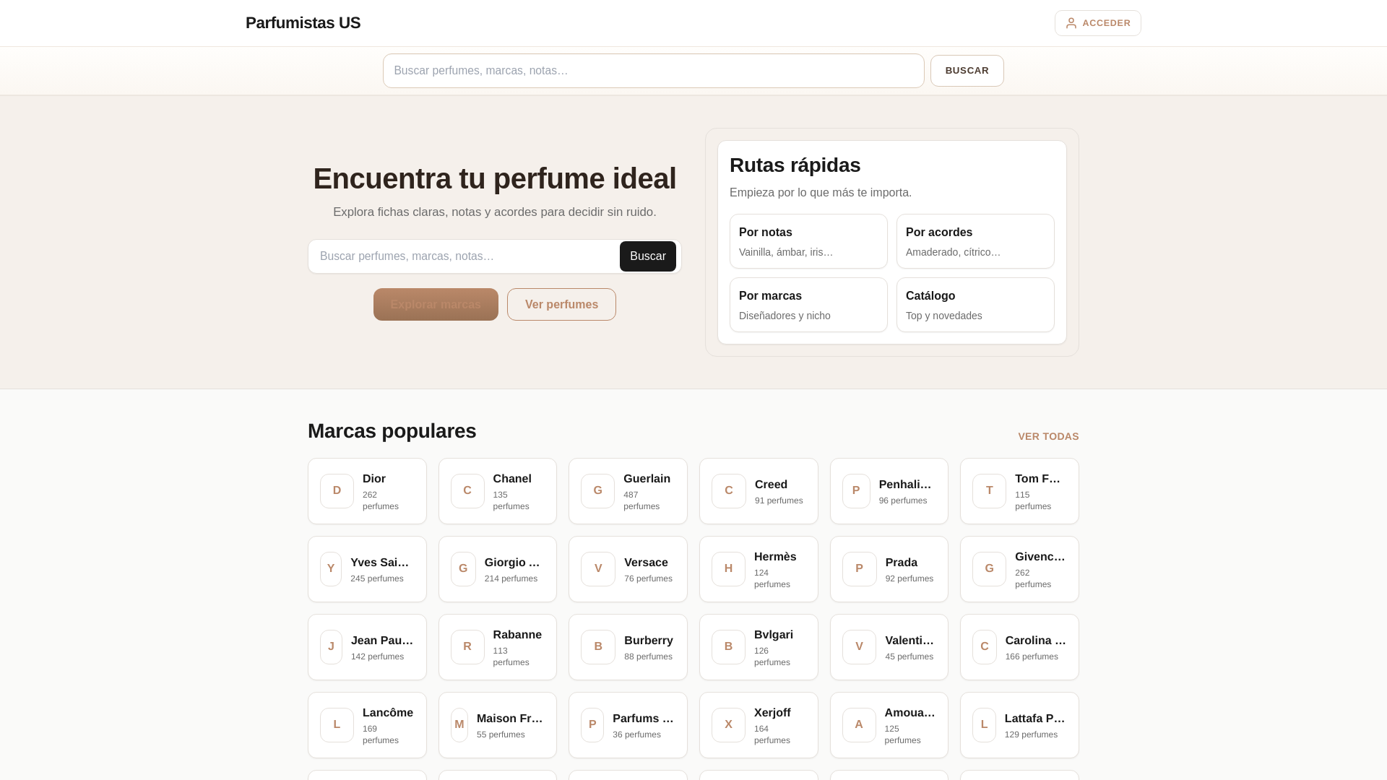Click the D initial icon for Dior

pyautogui.click(x=337, y=491)
